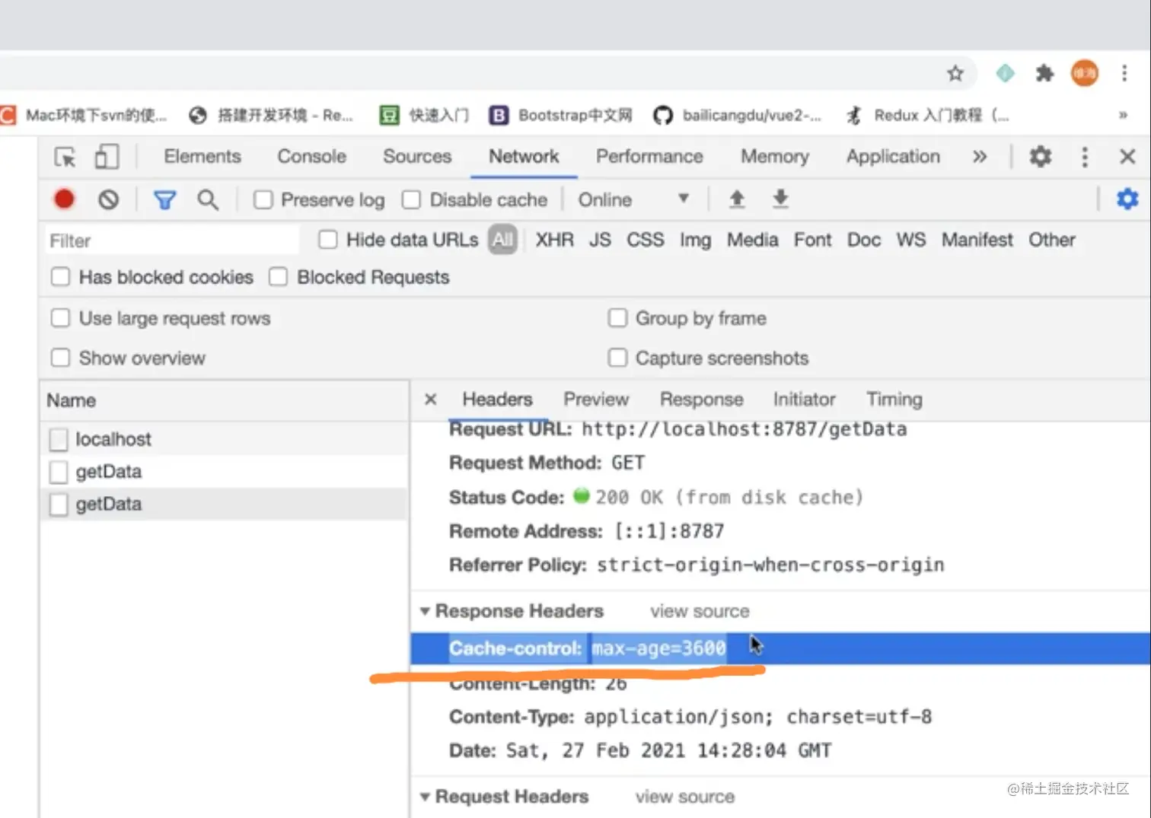Show more bookmarks with the double chevron
Image resolution: width=1151 pixels, height=818 pixels.
click(1123, 115)
